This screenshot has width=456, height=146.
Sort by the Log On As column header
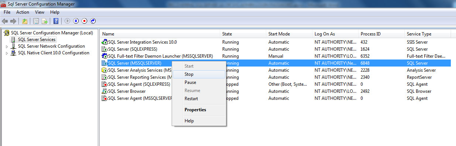click(x=335, y=34)
